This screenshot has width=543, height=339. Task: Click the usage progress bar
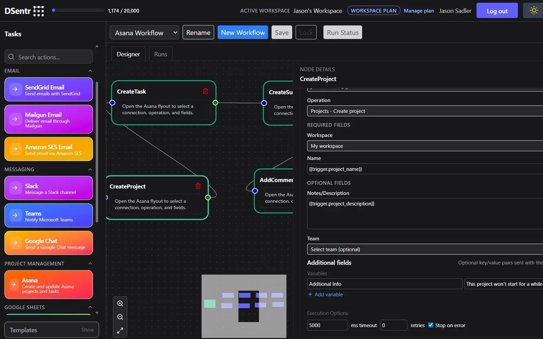[x=78, y=11]
